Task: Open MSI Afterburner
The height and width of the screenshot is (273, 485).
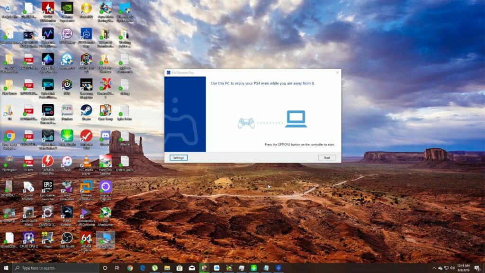Action: point(104,212)
